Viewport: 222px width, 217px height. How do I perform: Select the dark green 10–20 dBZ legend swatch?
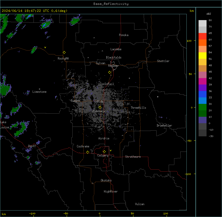click(x=202, y=114)
